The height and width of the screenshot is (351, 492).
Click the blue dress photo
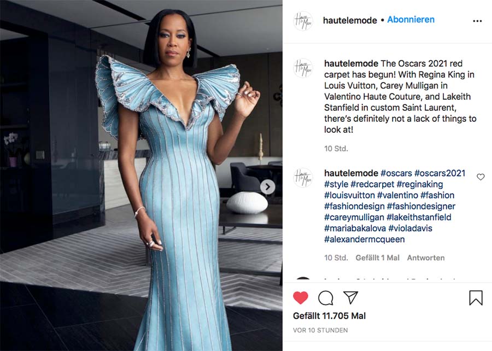click(x=141, y=175)
